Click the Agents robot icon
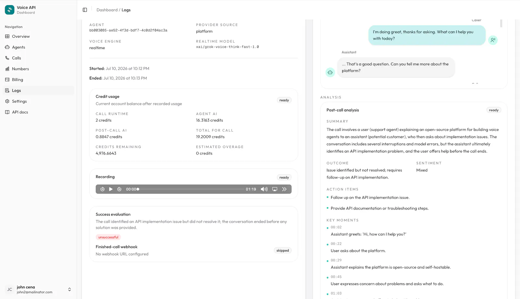The width and height of the screenshot is (520, 299). click(7, 47)
